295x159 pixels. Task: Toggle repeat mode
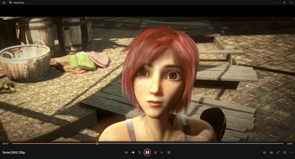click(169, 152)
